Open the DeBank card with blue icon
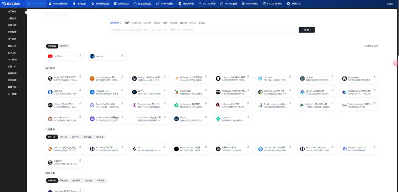The height and width of the screenshot is (192, 399). [65, 92]
